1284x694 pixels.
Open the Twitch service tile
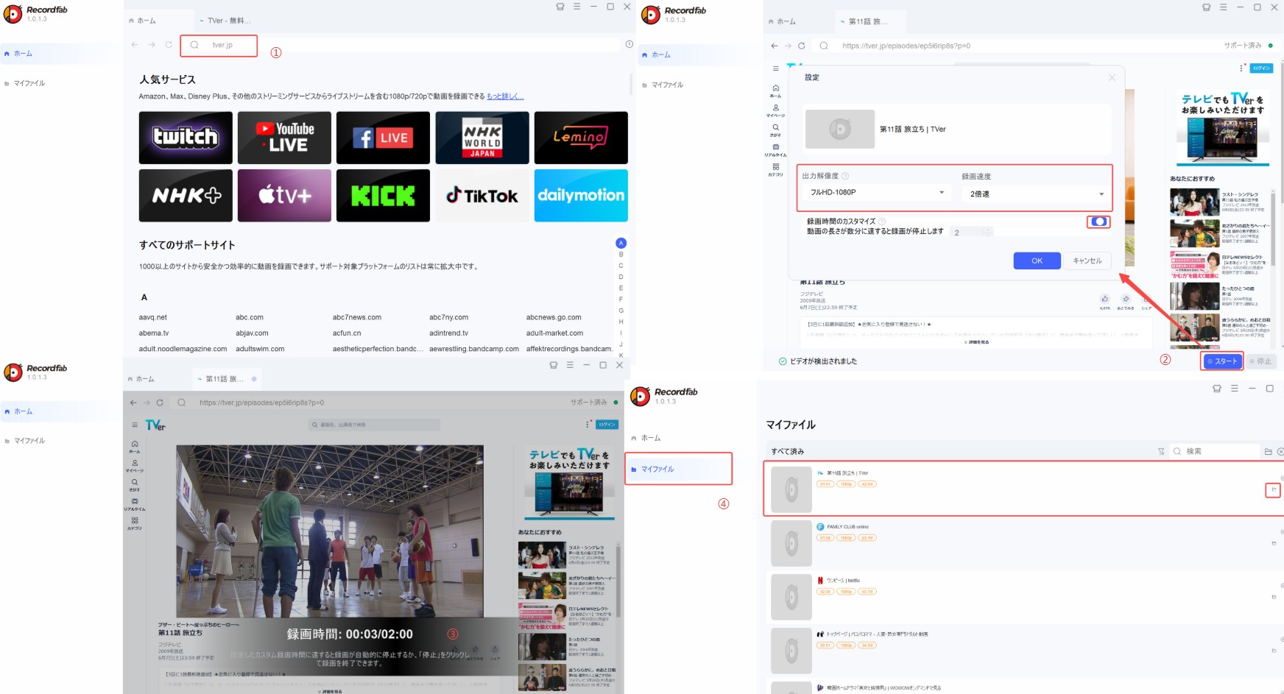186,138
